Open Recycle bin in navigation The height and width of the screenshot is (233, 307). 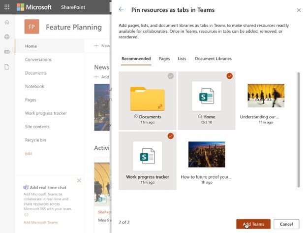pos(35,140)
